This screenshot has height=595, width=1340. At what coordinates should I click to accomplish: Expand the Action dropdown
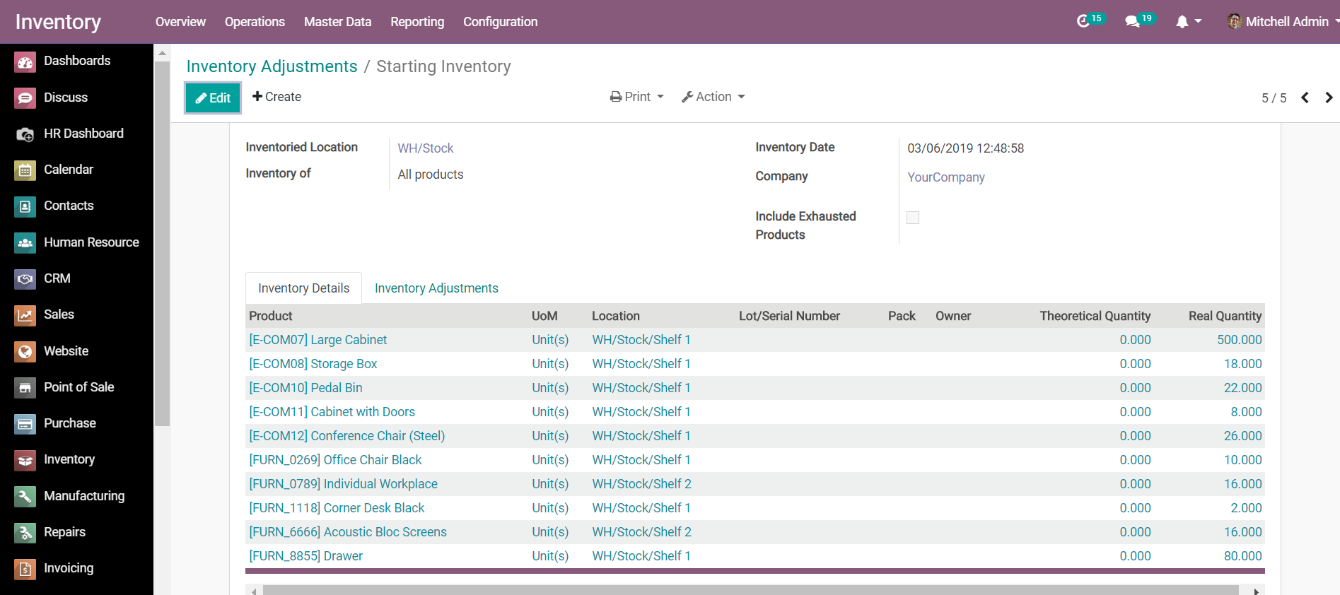pyautogui.click(x=713, y=97)
